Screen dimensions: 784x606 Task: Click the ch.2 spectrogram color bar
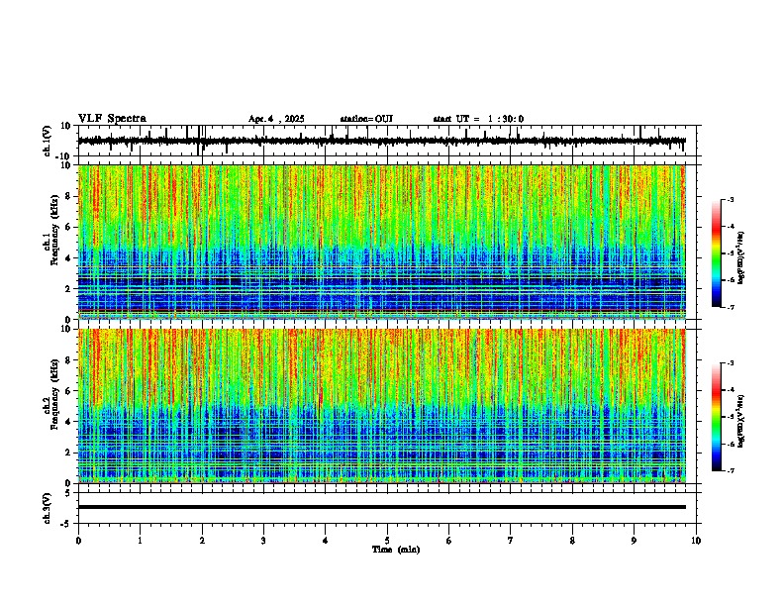pyautogui.click(x=717, y=417)
